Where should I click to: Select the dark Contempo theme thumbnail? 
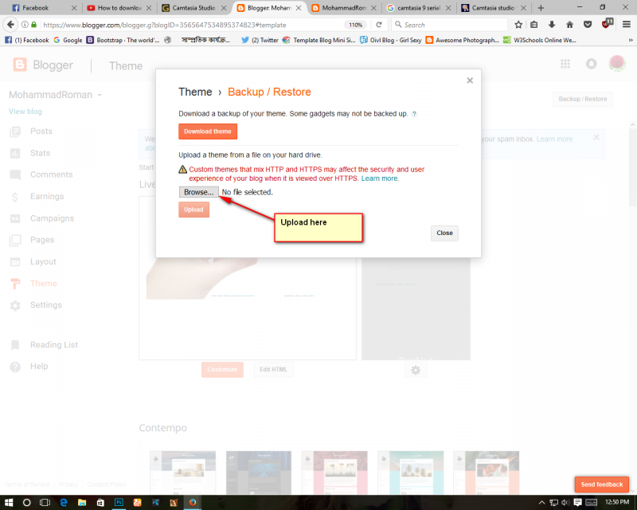pos(259,472)
